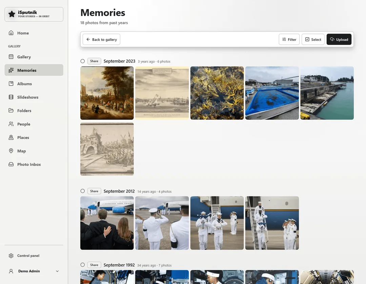
Task: Open the blue tarp pool photo thumbnail
Action: (x=272, y=93)
